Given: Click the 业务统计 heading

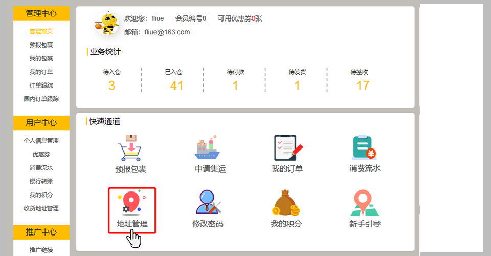Looking at the screenshot, I should [x=105, y=52].
